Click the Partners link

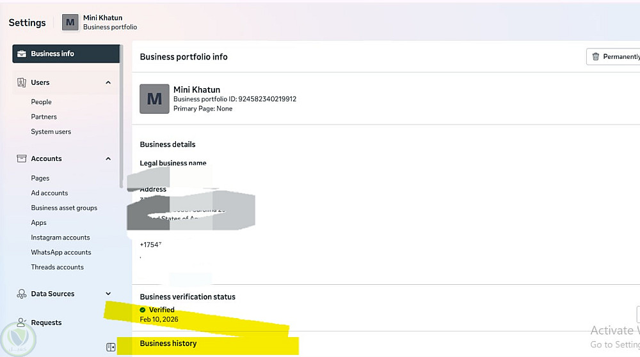[x=44, y=117]
